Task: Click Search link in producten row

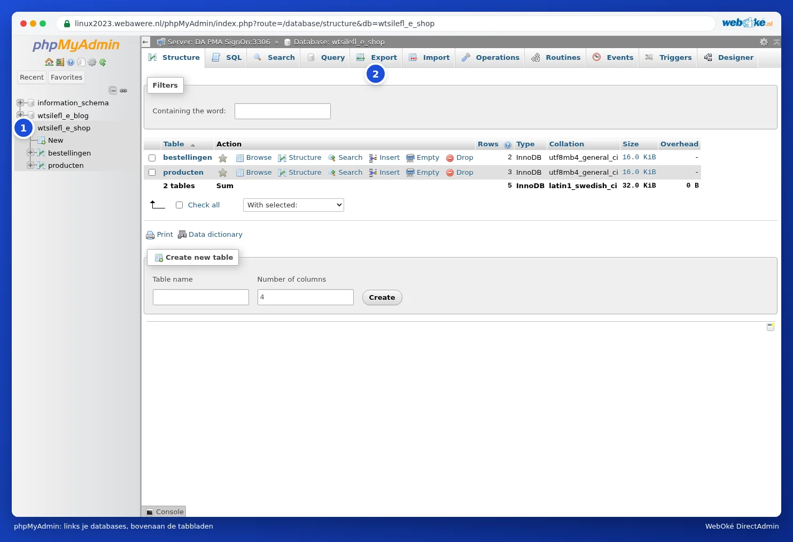Action: [345, 173]
